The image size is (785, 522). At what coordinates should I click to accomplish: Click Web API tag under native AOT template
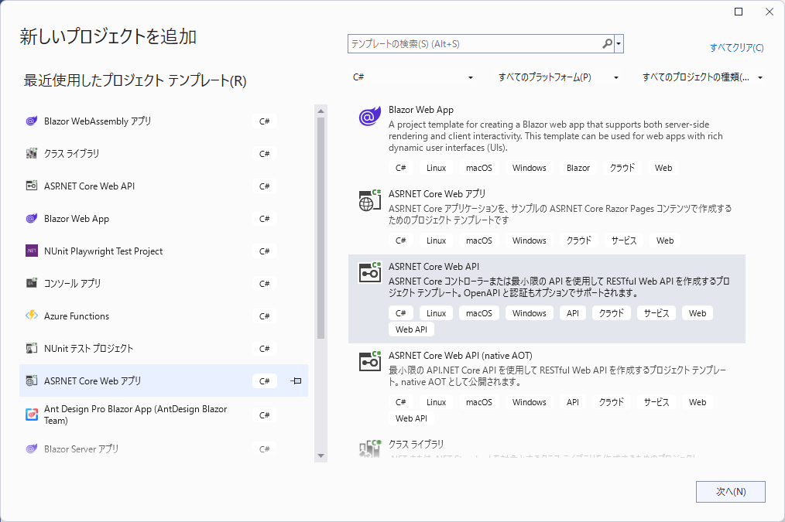click(412, 418)
